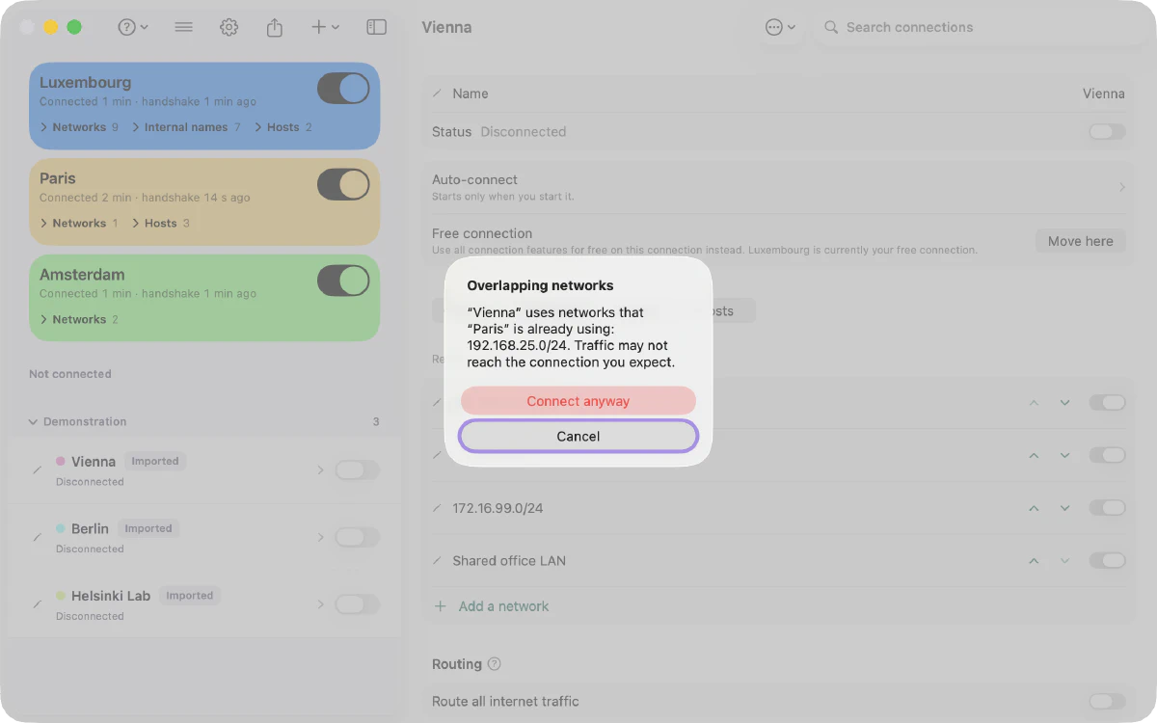Open Auto-connect options chevron
Viewport: 1157px width, 723px height.
[1121, 187]
